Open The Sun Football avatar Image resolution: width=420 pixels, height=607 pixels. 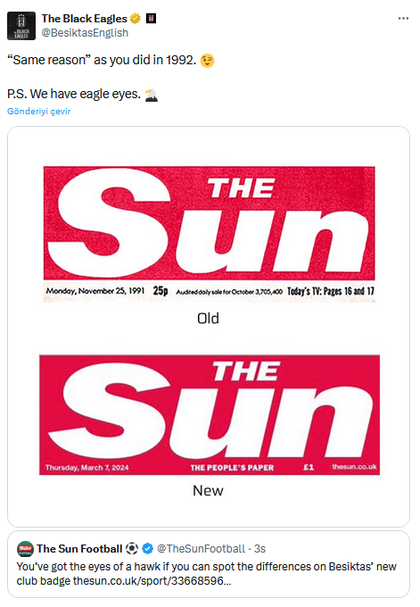coord(25,549)
